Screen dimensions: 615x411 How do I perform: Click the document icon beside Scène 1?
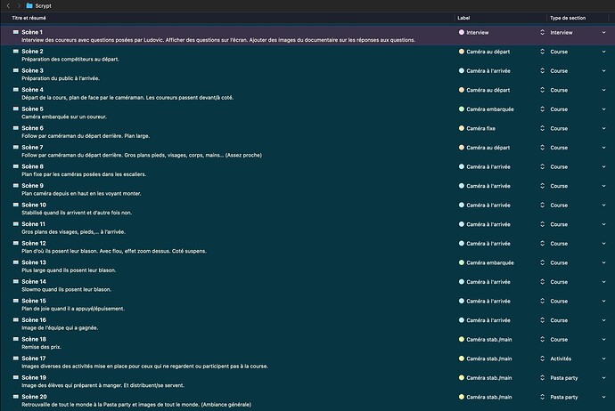pyautogui.click(x=15, y=32)
